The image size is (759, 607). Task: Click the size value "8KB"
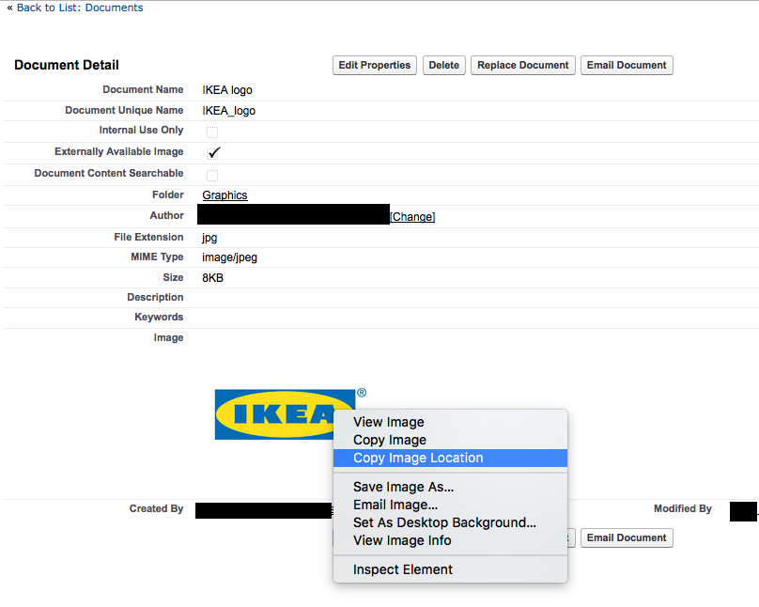[x=212, y=278]
